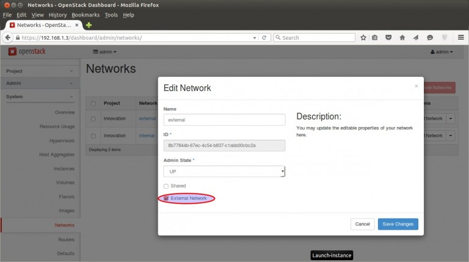Open the Bookmarks menu

85,15
